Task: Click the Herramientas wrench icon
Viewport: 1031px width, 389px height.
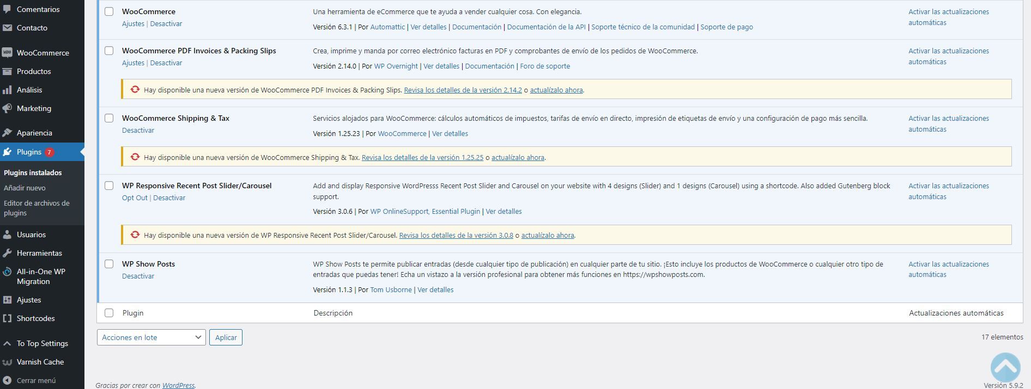Action: (x=7, y=253)
